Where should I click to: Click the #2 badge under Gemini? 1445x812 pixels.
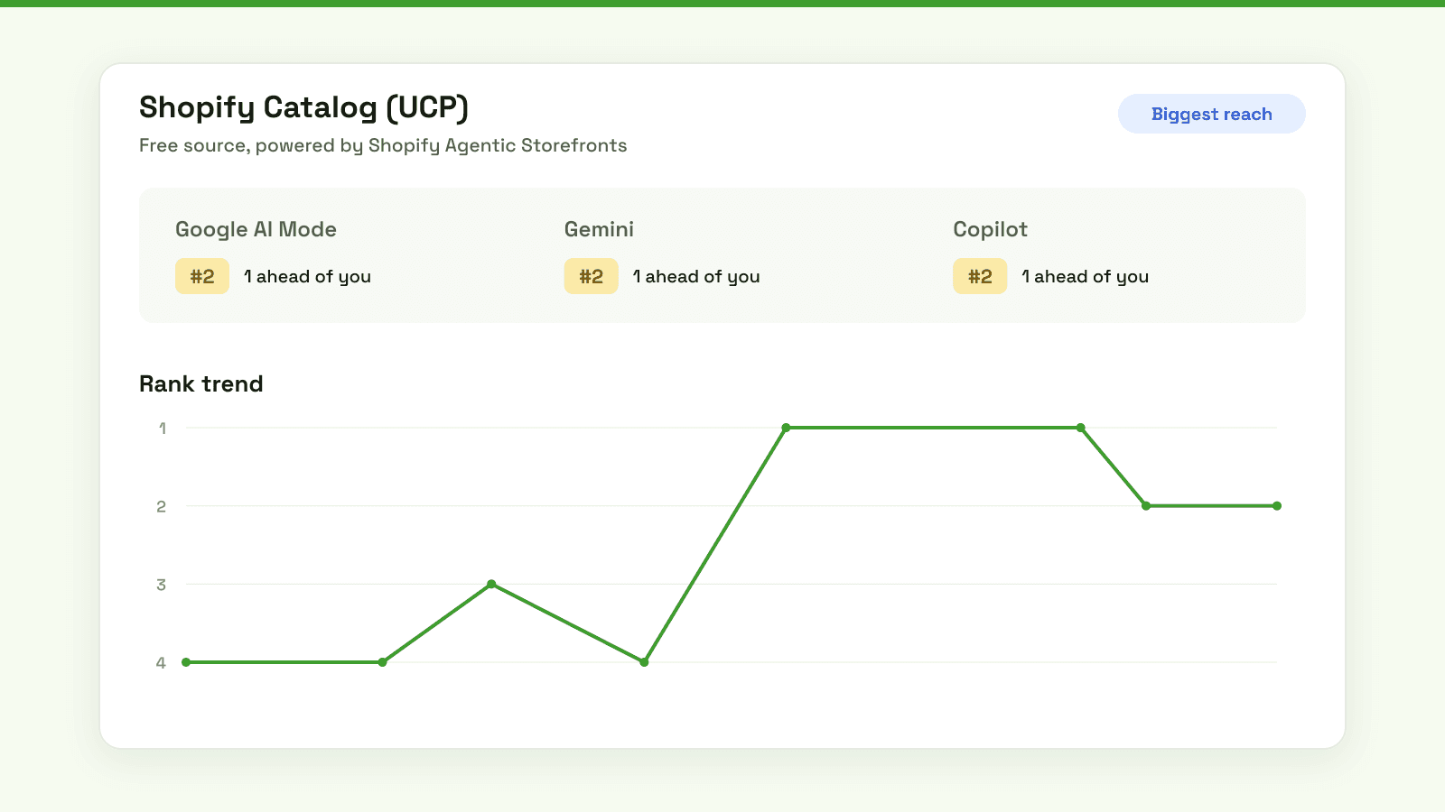tap(592, 276)
